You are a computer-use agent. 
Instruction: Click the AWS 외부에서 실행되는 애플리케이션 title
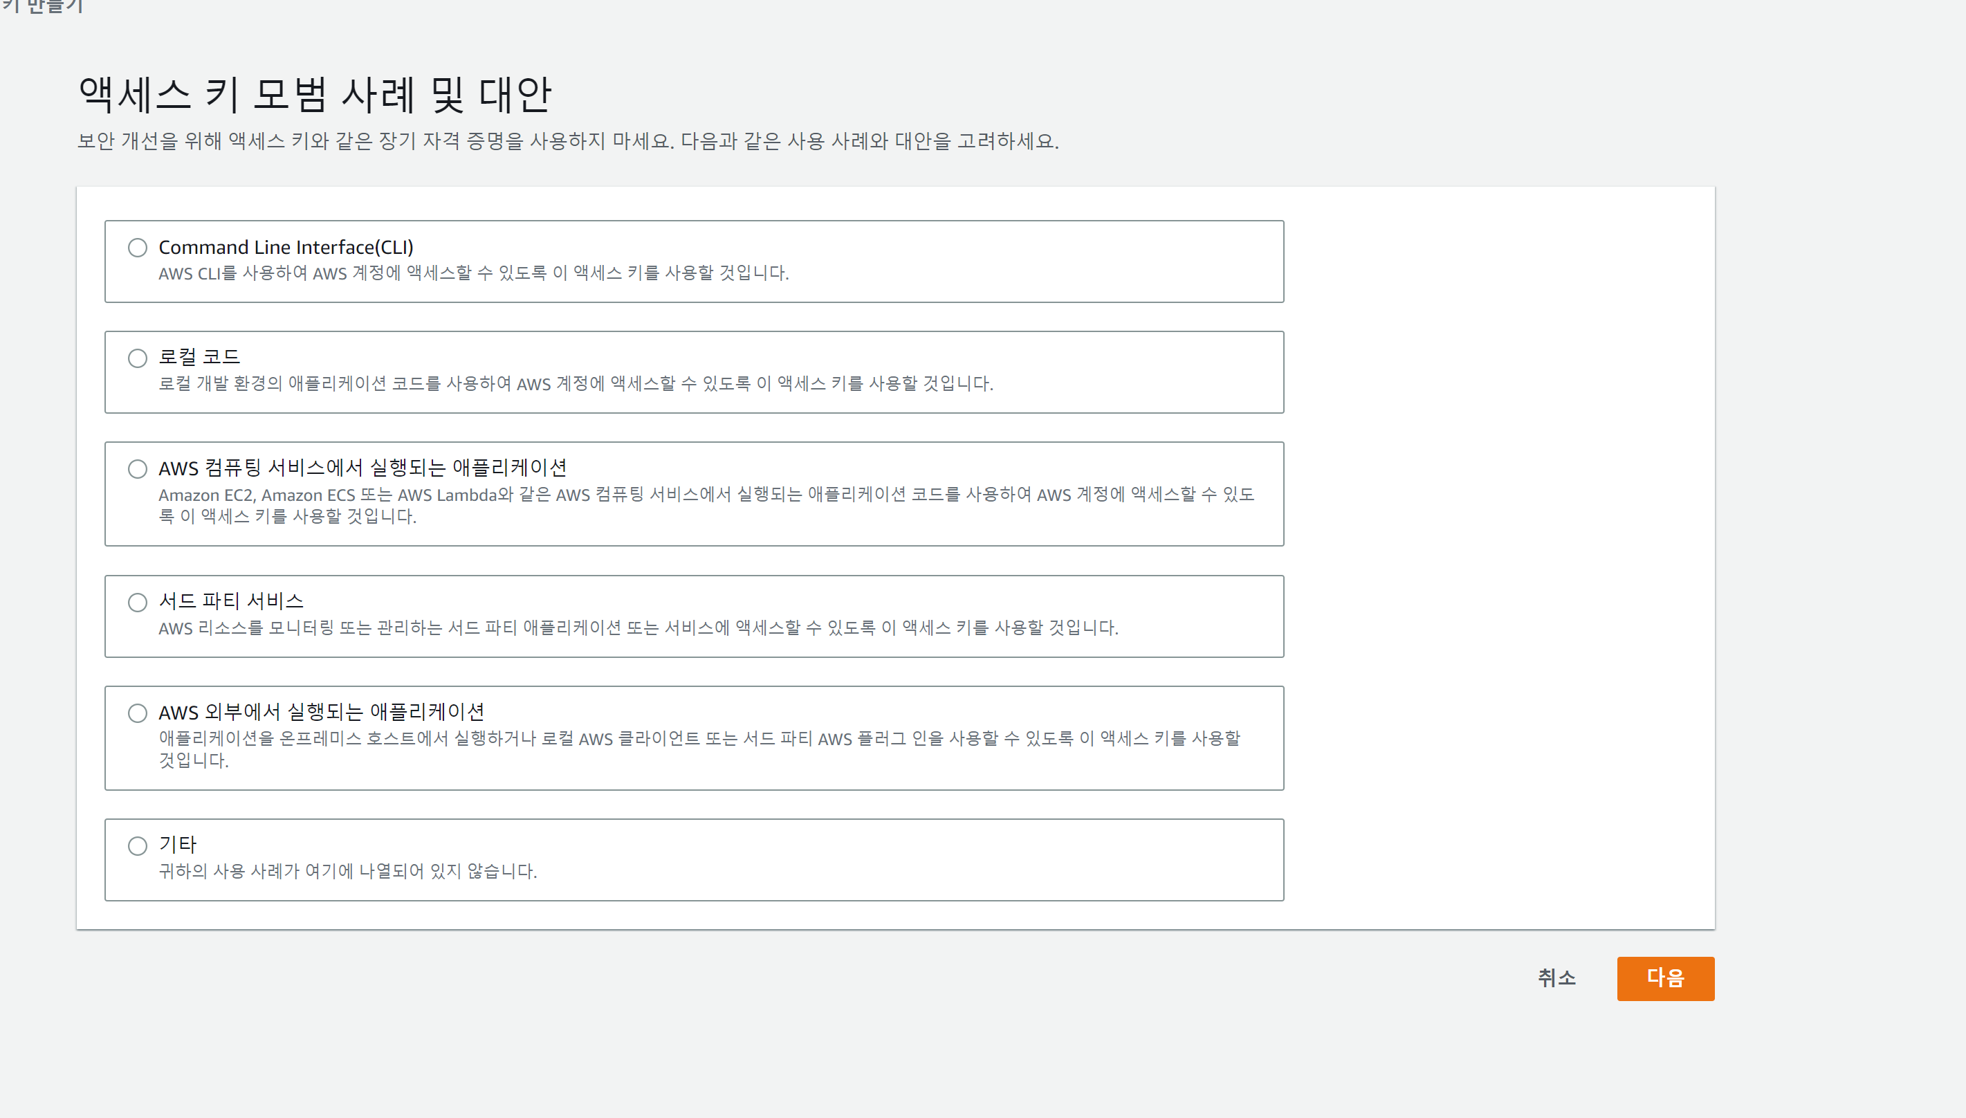pyautogui.click(x=322, y=712)
